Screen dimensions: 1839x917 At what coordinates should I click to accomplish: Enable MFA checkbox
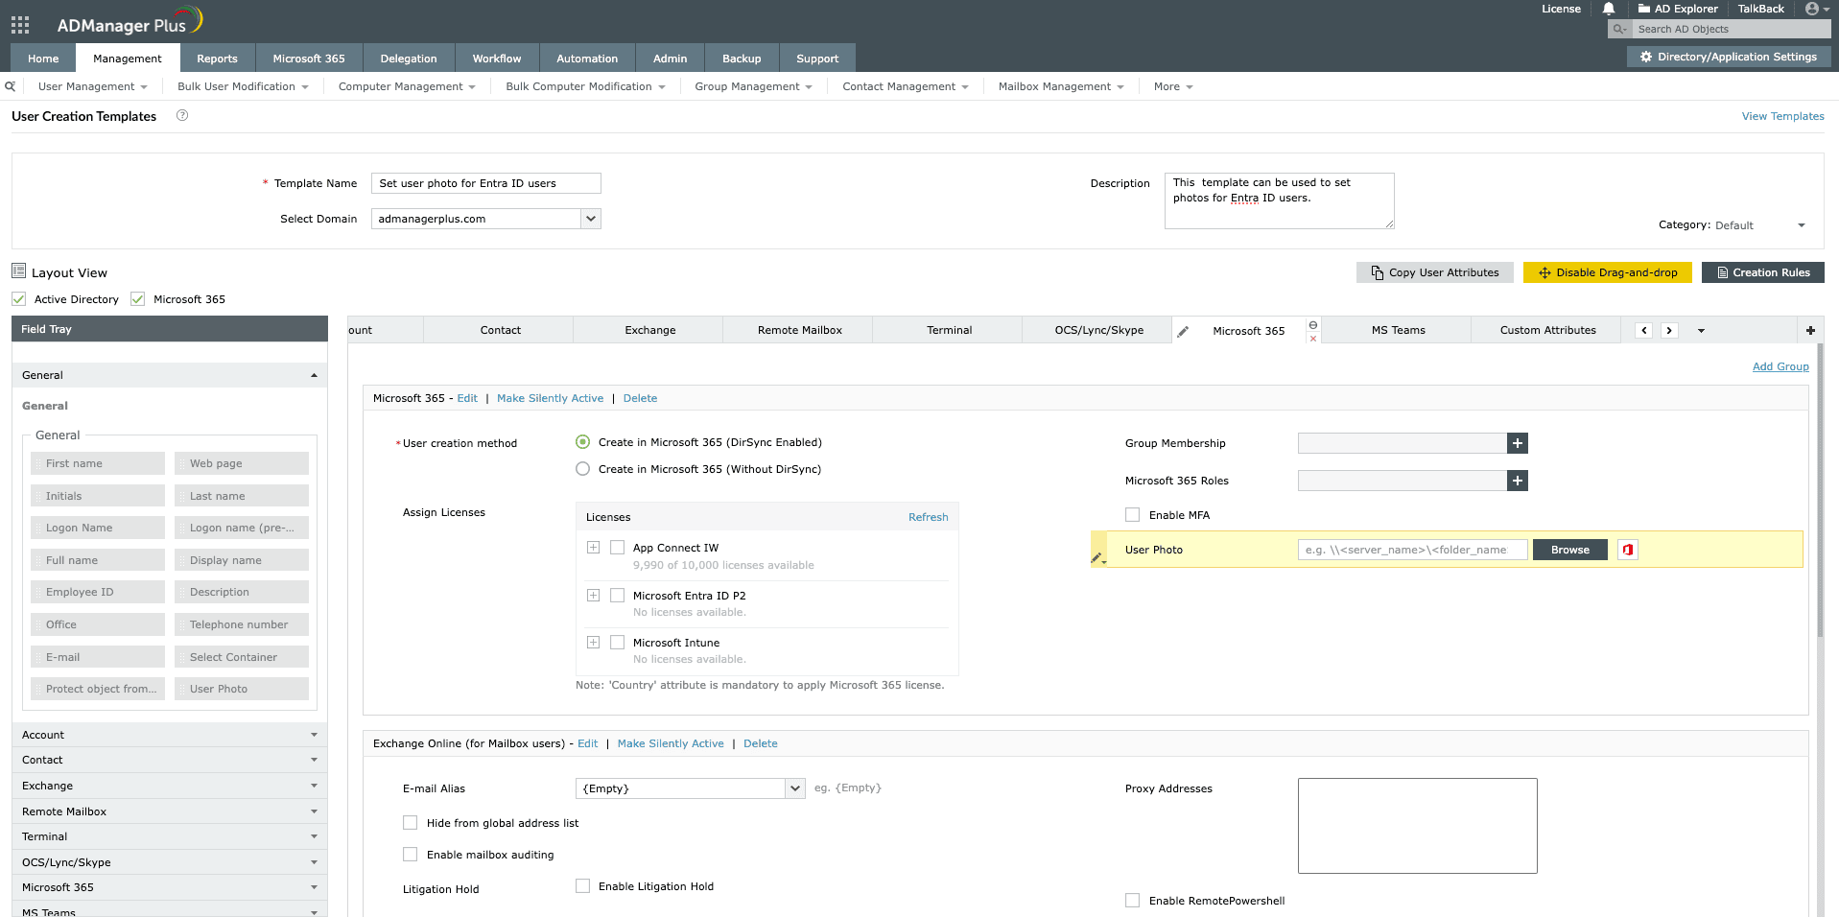[1133, 515]
